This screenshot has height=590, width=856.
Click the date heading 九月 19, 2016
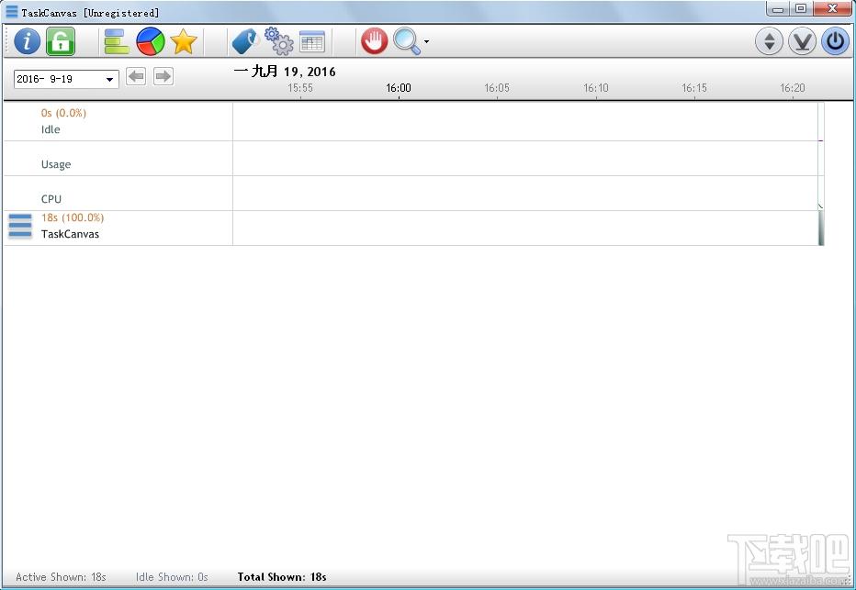(x=285, y=72)
